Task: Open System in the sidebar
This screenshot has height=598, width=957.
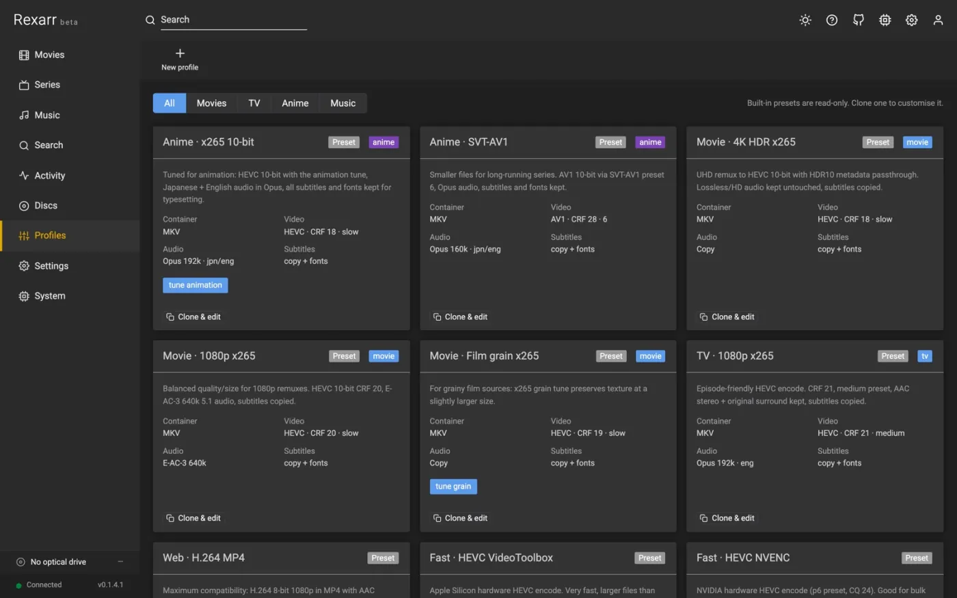Action: click(70, 295)
